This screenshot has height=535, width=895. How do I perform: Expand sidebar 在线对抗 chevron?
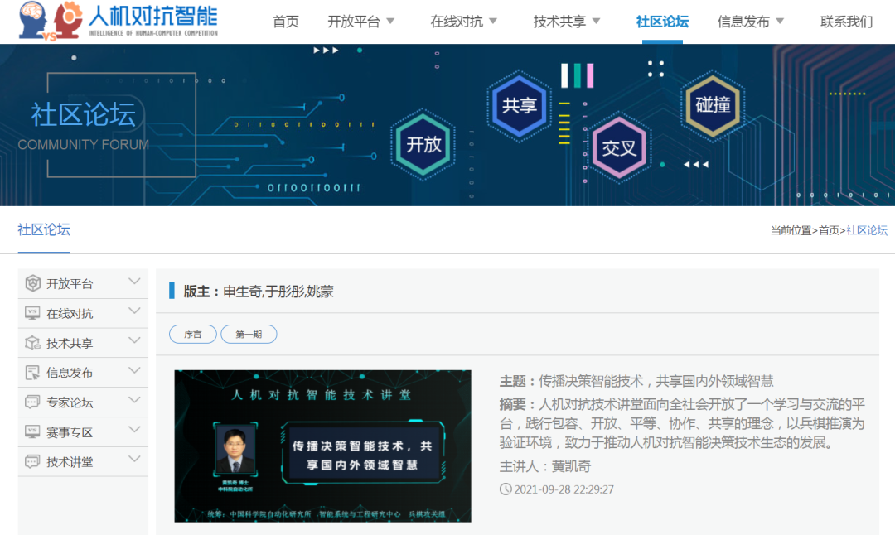pos(135,311)
